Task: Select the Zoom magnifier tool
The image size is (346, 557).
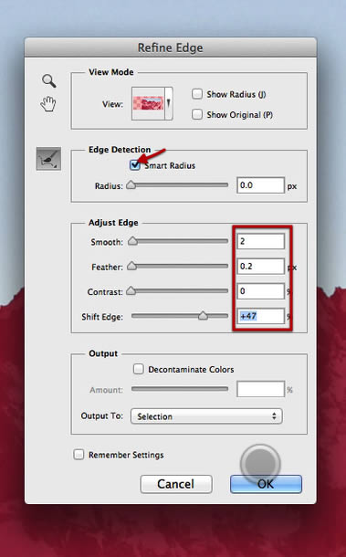Action: click(x=49, y=81)
